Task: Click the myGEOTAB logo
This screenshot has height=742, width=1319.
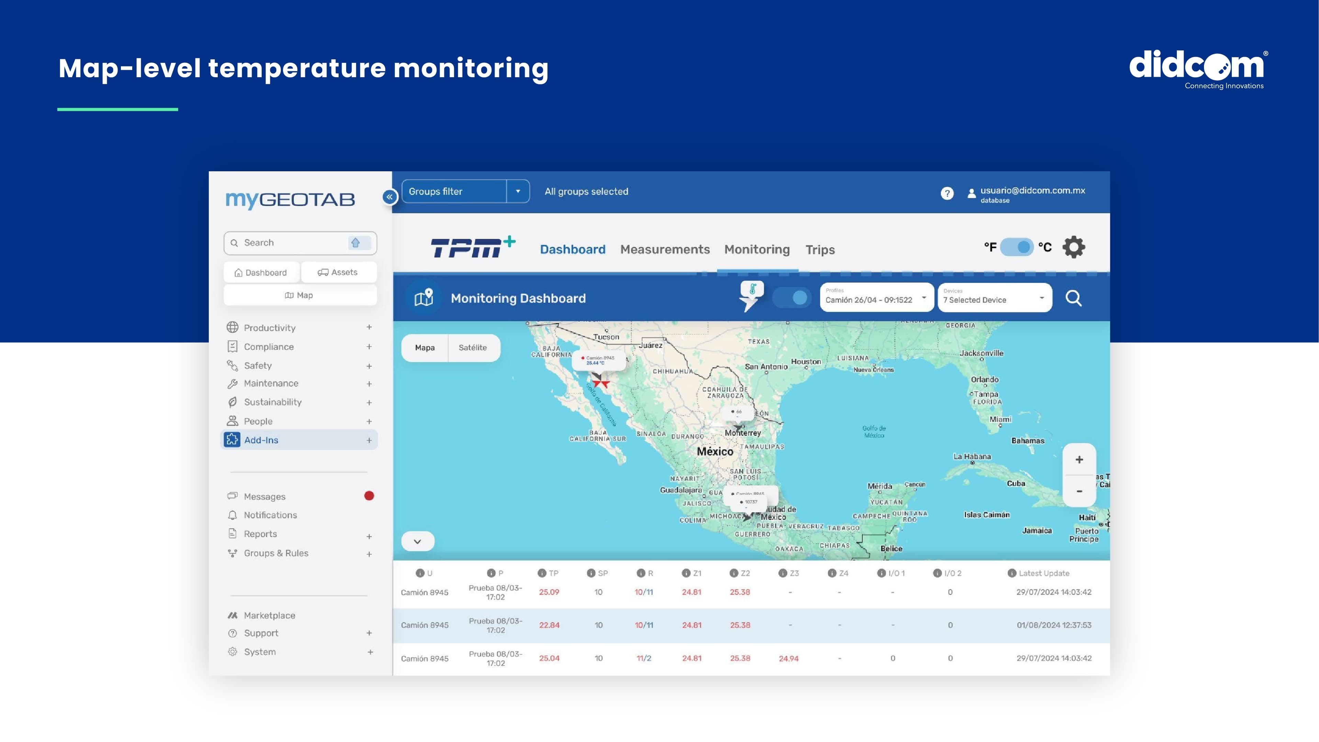Action: pos(290,200)
